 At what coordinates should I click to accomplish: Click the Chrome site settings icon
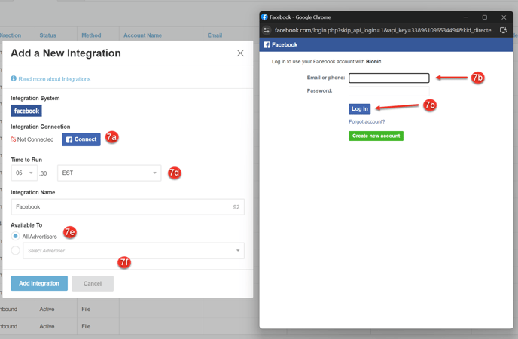(267, 30)
